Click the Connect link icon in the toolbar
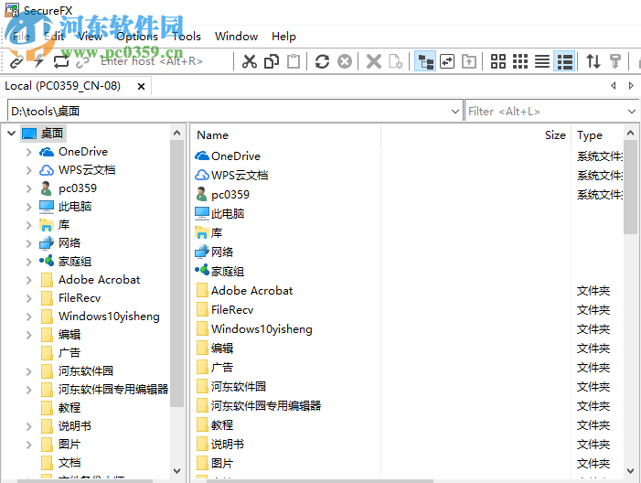Image resolution: width=641 pixels, height=483 pixels. click(x=16, y=62)
